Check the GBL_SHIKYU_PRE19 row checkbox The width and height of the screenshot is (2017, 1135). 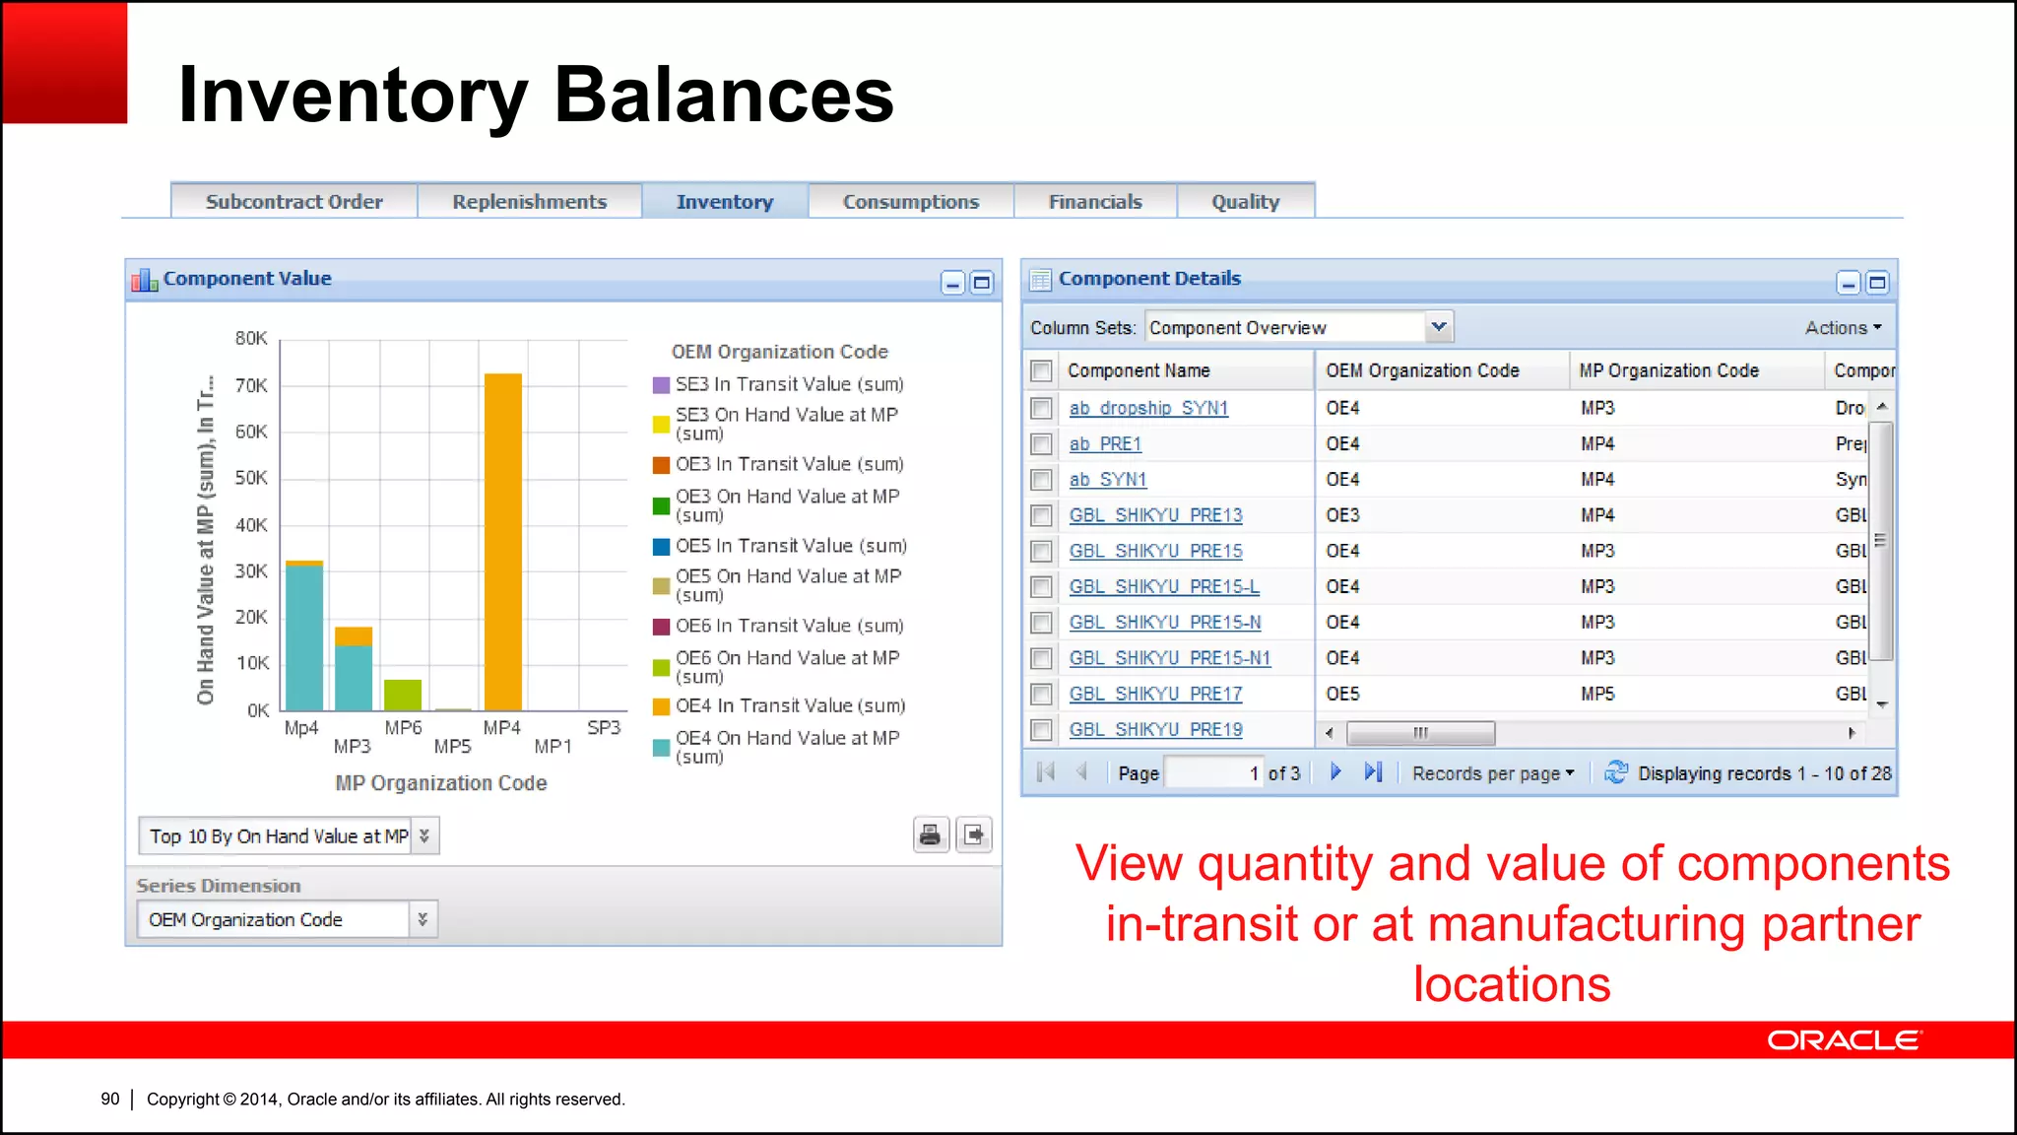click(x=1041, y=730)
